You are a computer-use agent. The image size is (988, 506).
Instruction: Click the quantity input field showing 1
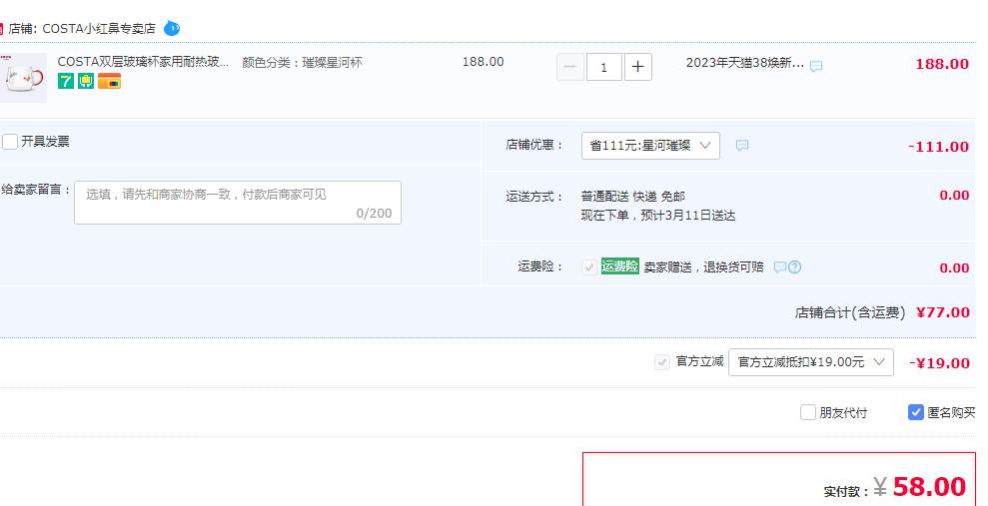pos(603,67)
